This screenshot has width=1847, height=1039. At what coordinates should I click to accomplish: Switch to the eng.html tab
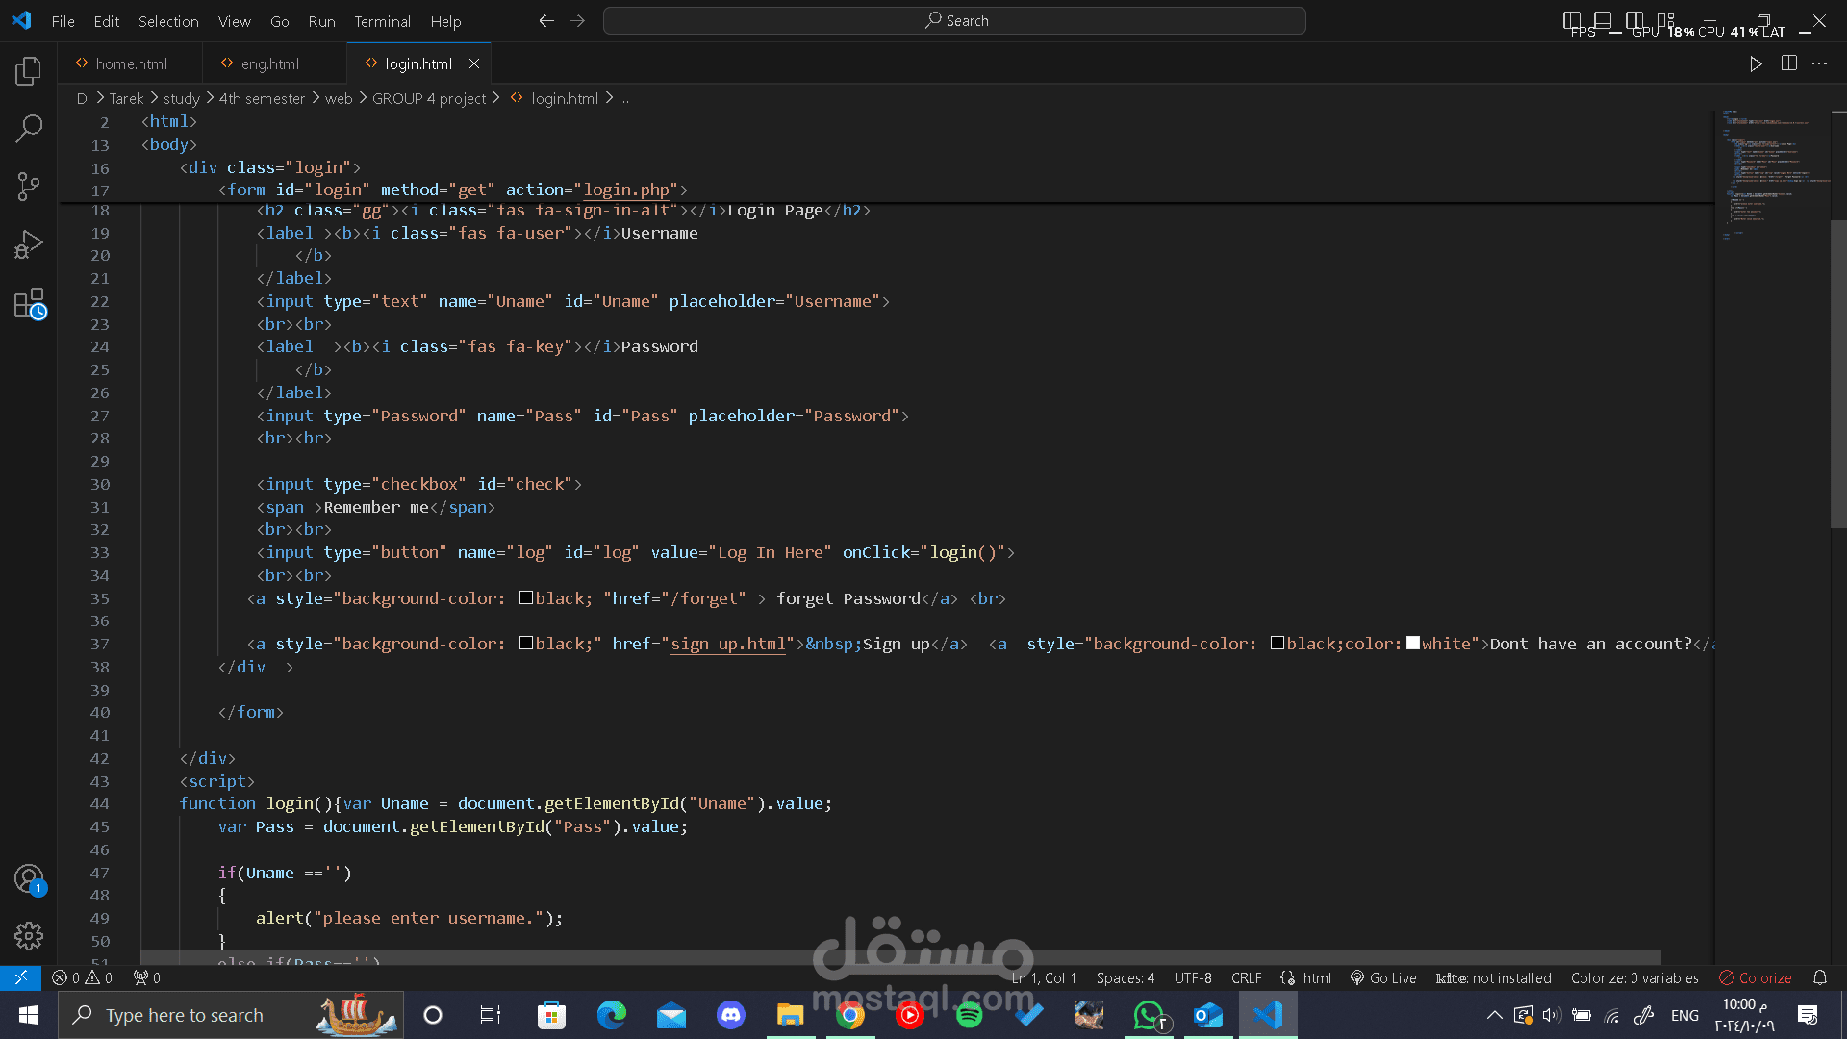(269, 63)
